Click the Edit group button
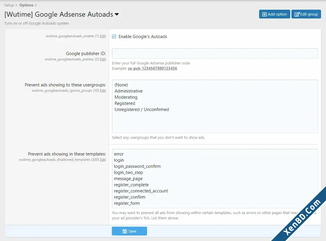 click(306, 14)
